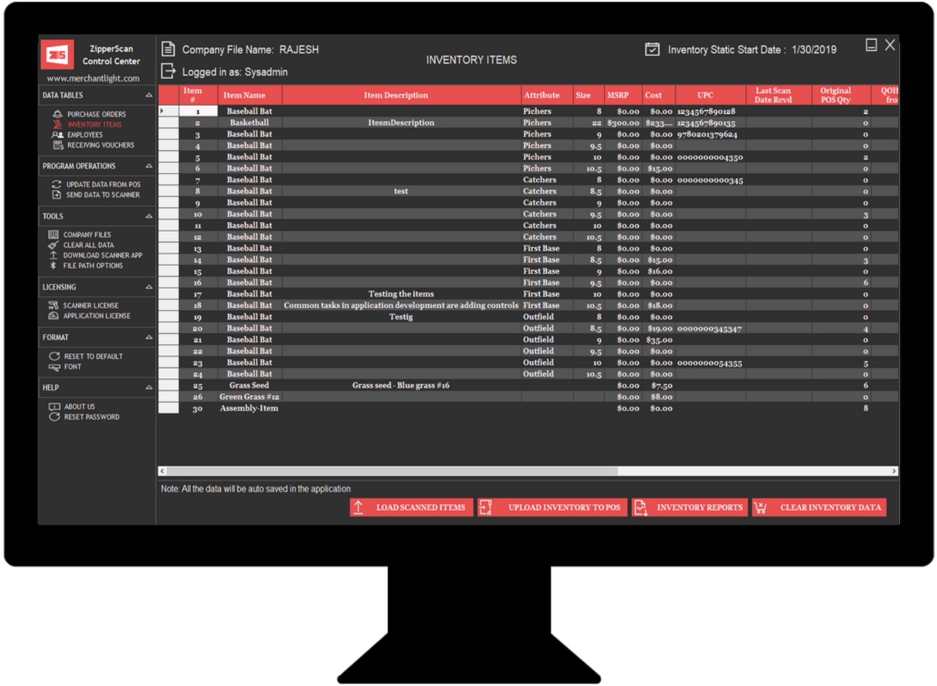The image size is (937, 686).
Task: Click the Bluetooth File Path Options icon
Action: pos(55,265)
